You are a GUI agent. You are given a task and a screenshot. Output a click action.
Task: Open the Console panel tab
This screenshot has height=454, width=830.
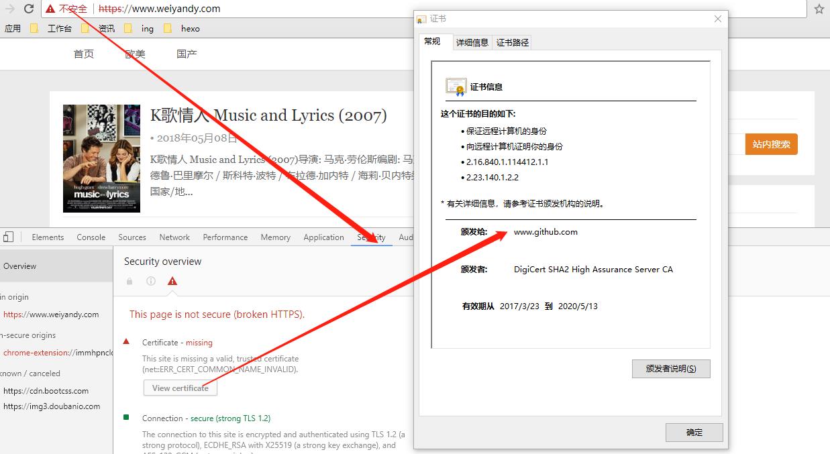(x=91, y=237)
